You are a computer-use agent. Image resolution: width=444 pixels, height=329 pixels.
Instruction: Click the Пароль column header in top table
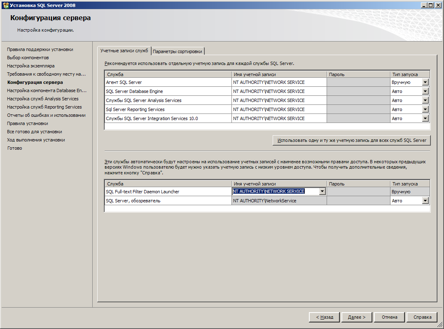358,74
